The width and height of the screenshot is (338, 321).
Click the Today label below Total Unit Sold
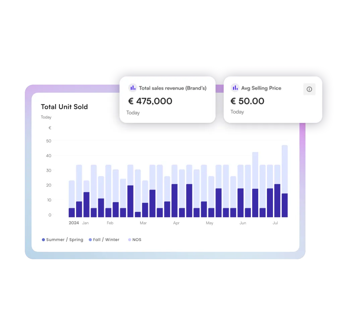(46, 117)
